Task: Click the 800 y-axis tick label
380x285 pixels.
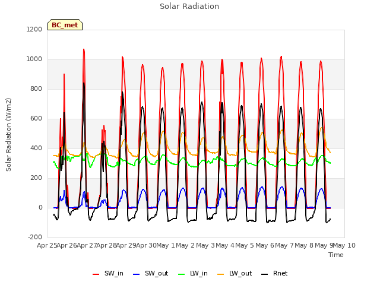Action: point(36,88)
